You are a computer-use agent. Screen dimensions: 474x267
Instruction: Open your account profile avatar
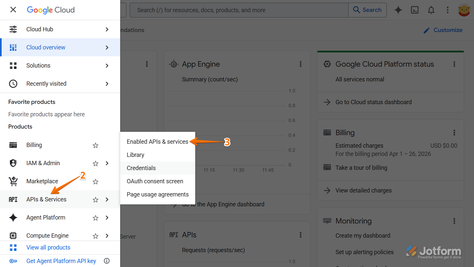(464, 10)
